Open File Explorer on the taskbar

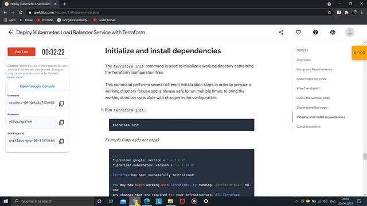[170, 201]
